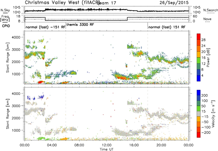The width and height of the screenshot is (218, 151).
Task: Click 'themis 3300 RF' CPID text
Action: click(80, 25)
